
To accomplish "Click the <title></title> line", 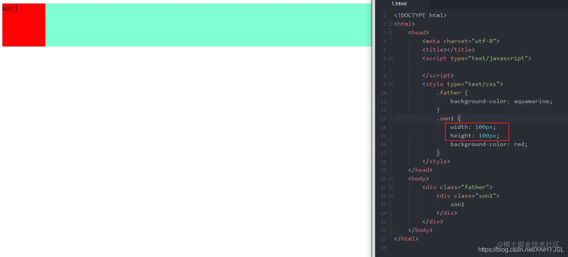I will click(x=448, y=50).
